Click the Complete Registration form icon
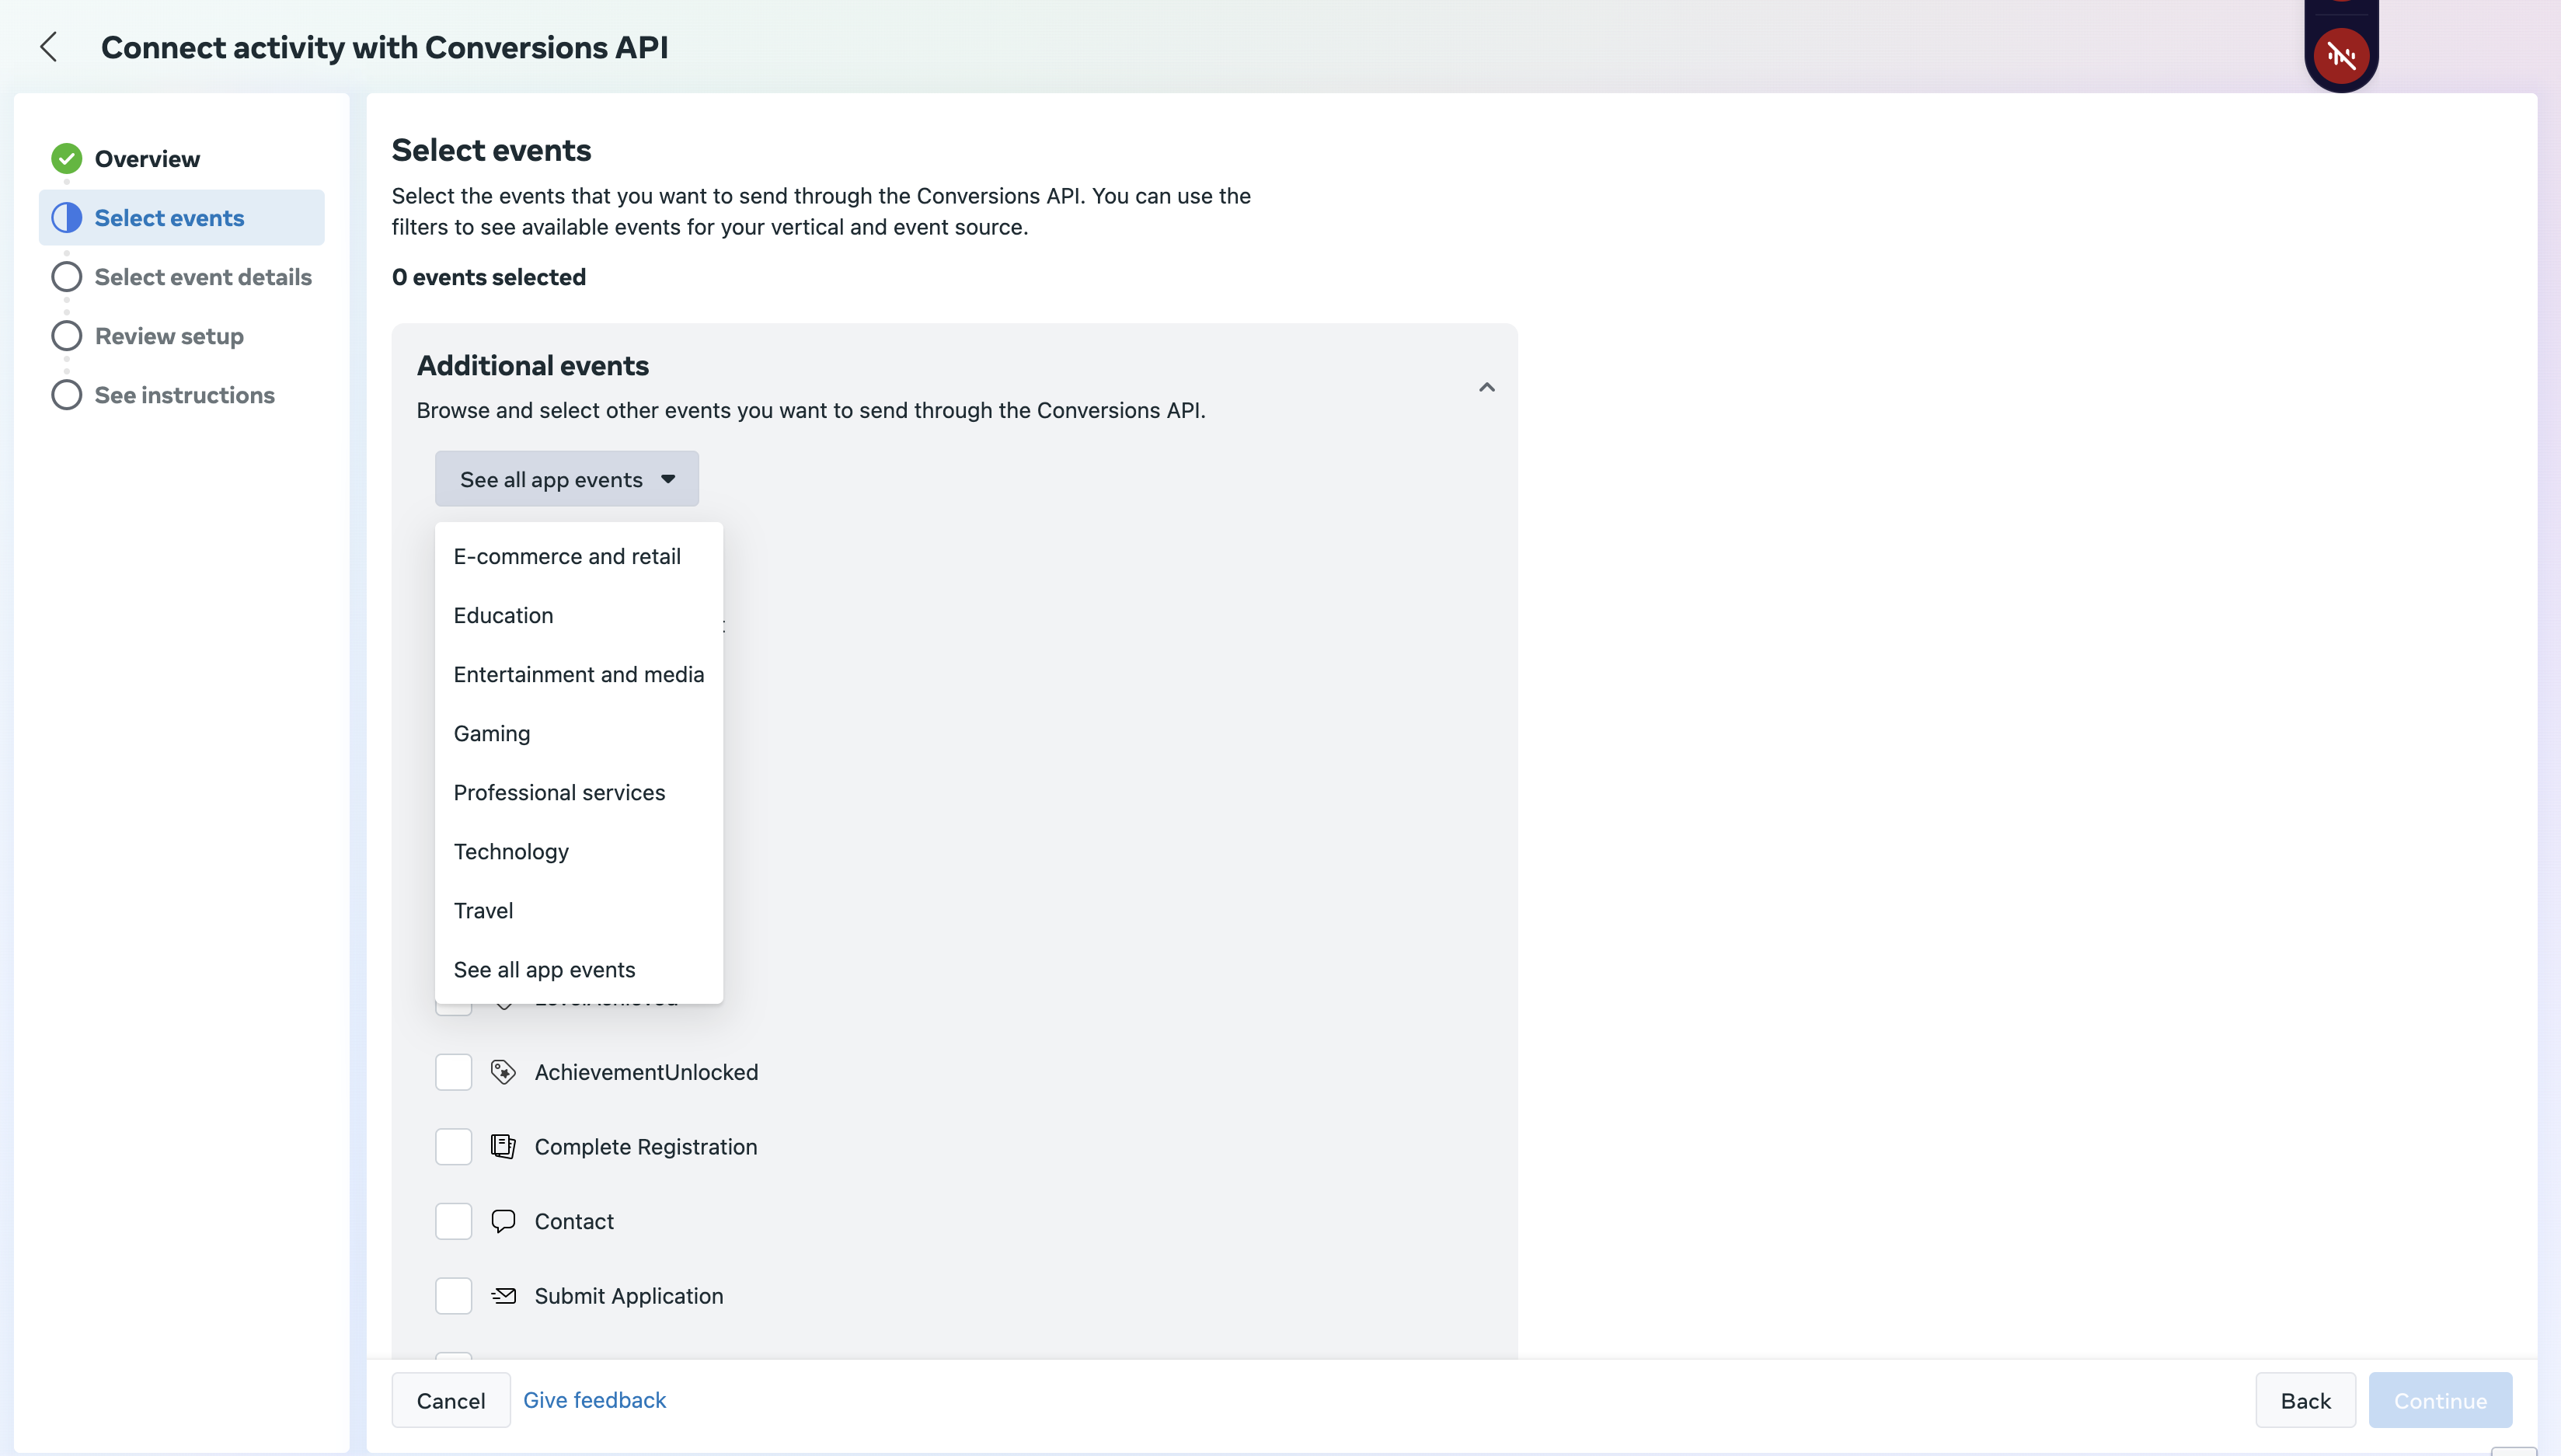2561x1456 pixels. 503,1147
